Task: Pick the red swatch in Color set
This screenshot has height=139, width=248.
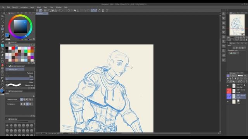Action: [13, 48]
